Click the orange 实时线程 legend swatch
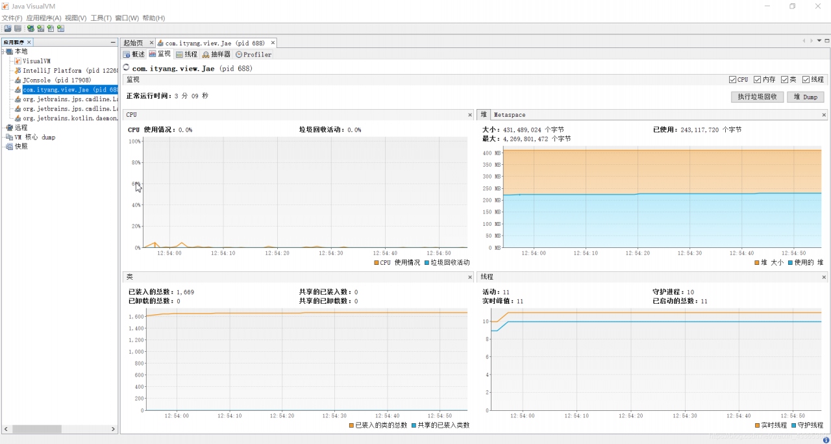Image resolution: width=831 pixels, height=444 pixels. point(757,425)
